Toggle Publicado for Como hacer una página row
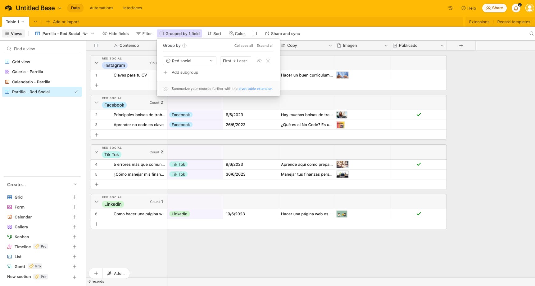The width and height of the screenshot is (535, 286). click(419, 214)
